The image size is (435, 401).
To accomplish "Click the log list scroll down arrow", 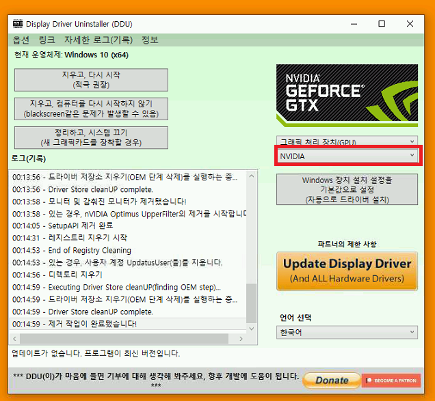I will pos(251,329).
